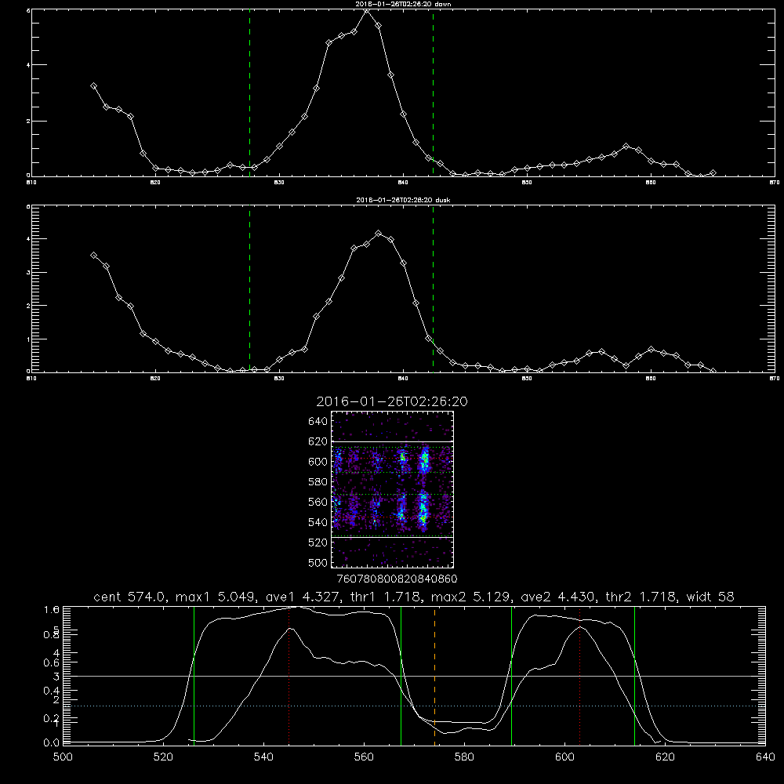Click the 'thr2 1.718' value
The height and width of the screenshot is (784, 784).
tap(640, 597)
